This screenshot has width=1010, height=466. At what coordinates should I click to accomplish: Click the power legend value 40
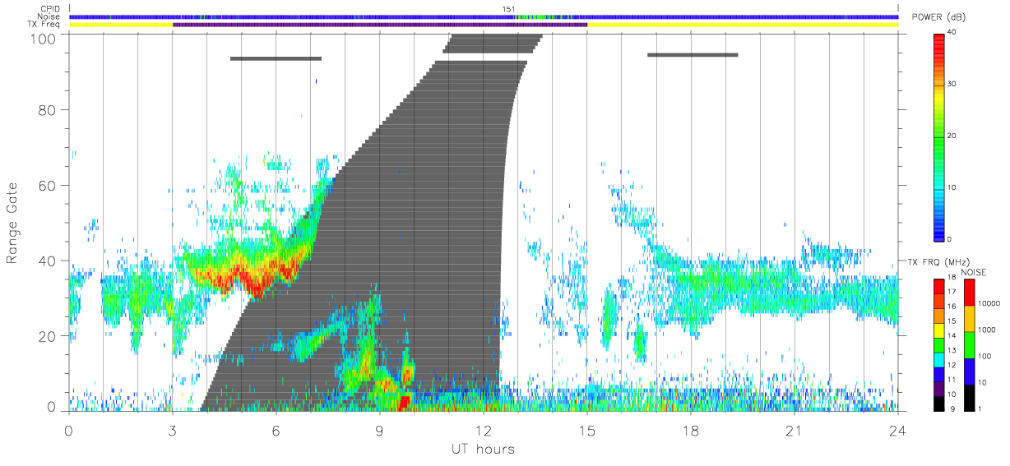tap(953, 32)
